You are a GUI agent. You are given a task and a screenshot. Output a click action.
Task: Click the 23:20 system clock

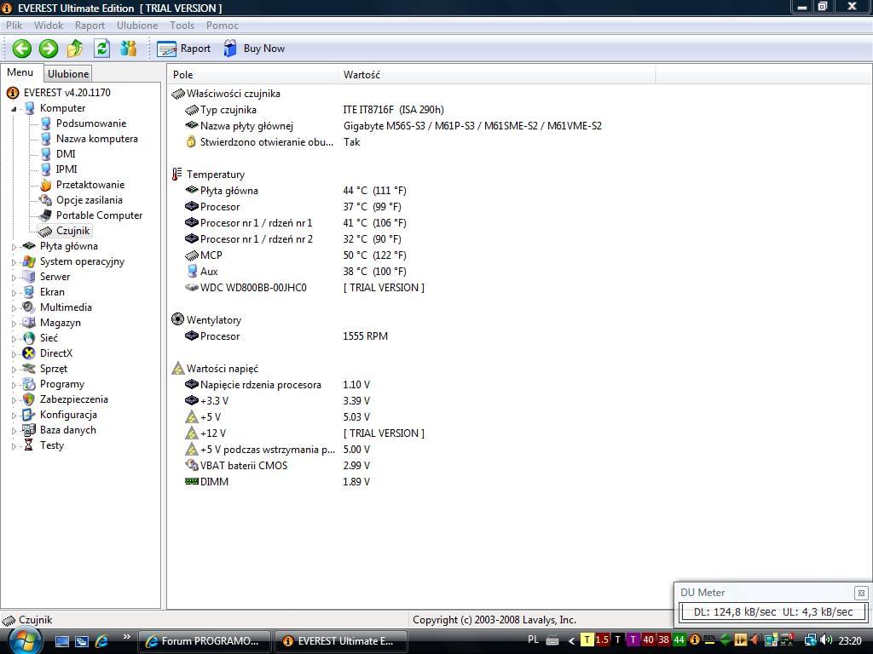click(850, 640)
